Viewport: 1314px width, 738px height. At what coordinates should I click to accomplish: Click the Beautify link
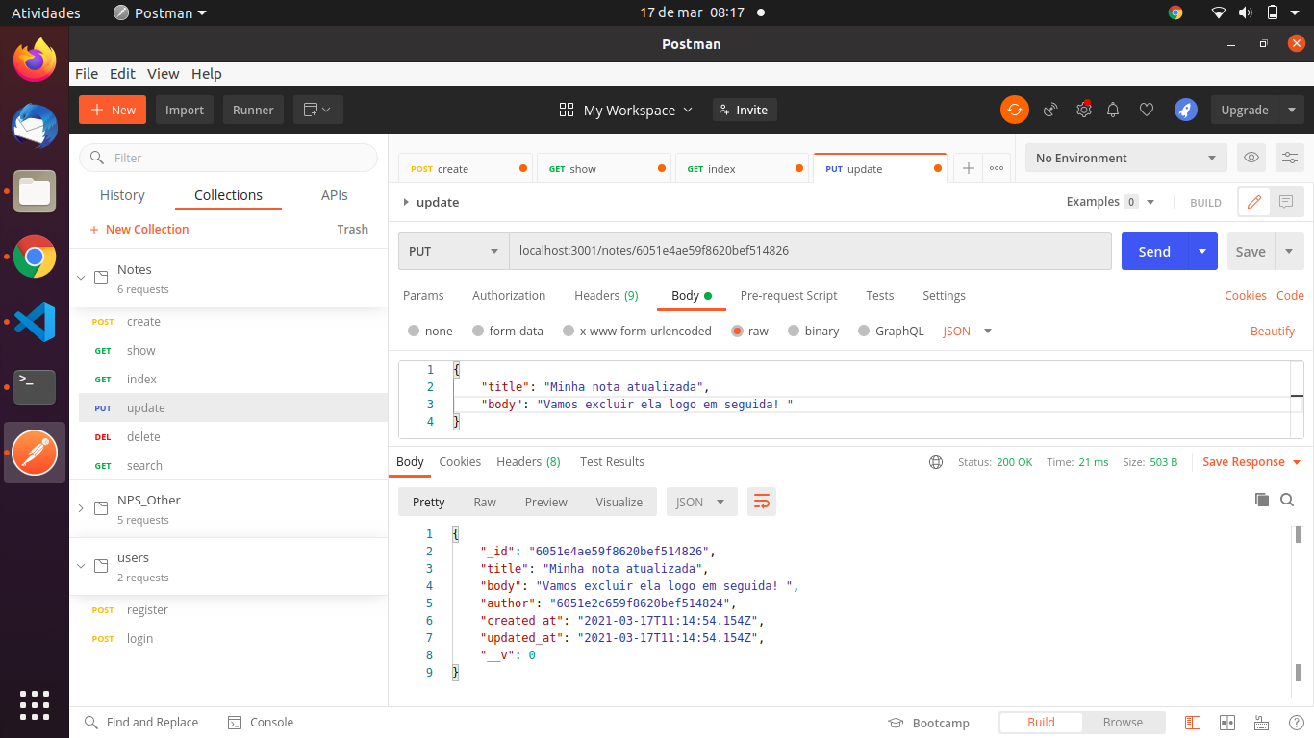[1273, 331]
